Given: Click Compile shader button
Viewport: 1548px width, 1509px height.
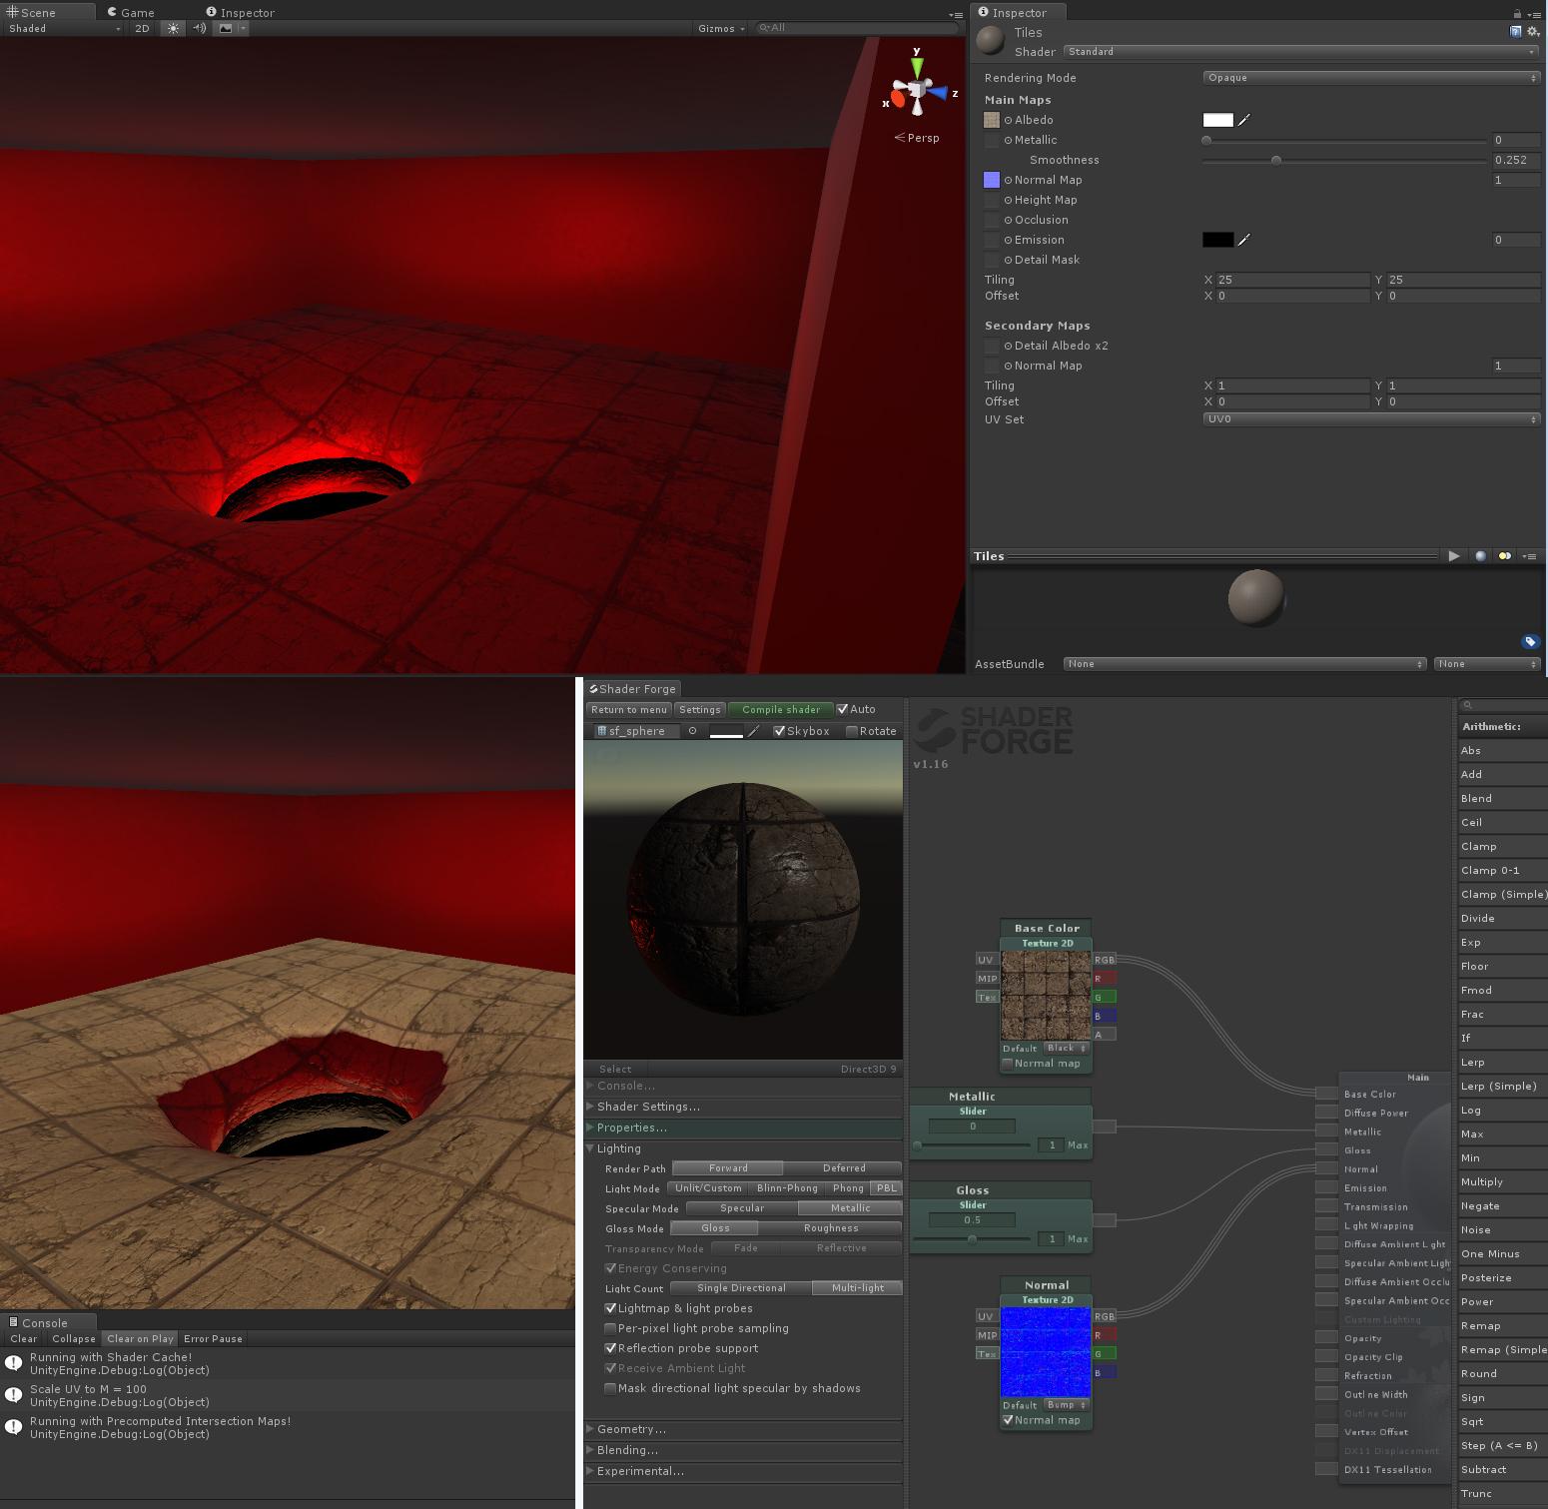Looking at the screenshot, I should tap(780, 710).
